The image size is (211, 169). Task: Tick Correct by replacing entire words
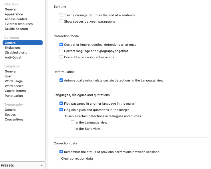pyautogui.click(x=61, y=57)
